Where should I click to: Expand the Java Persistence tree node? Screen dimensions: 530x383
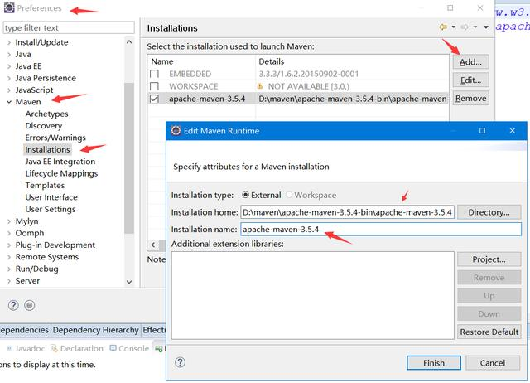[9, 78]
